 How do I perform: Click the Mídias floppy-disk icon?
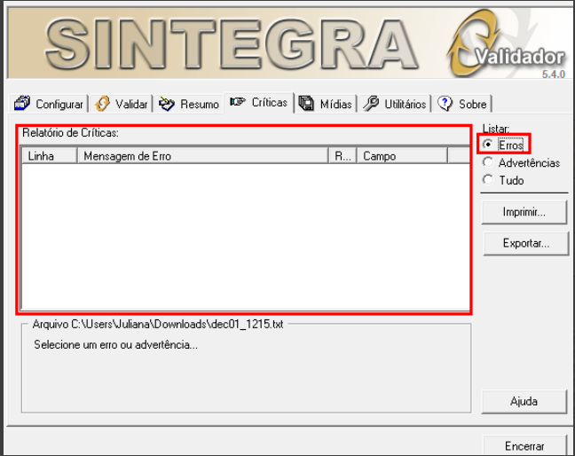(x=306, y=104)
